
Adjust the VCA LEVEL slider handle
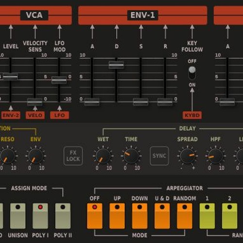[10, 77]
